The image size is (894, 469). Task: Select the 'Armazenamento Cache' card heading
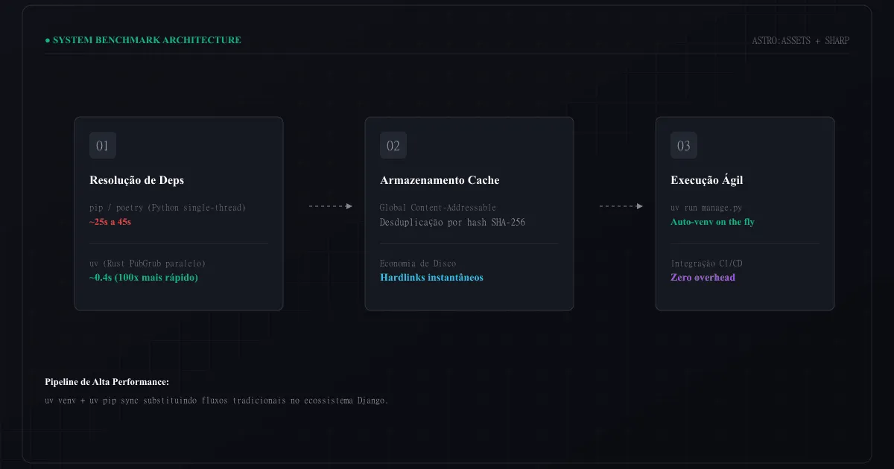pos(440,180)
